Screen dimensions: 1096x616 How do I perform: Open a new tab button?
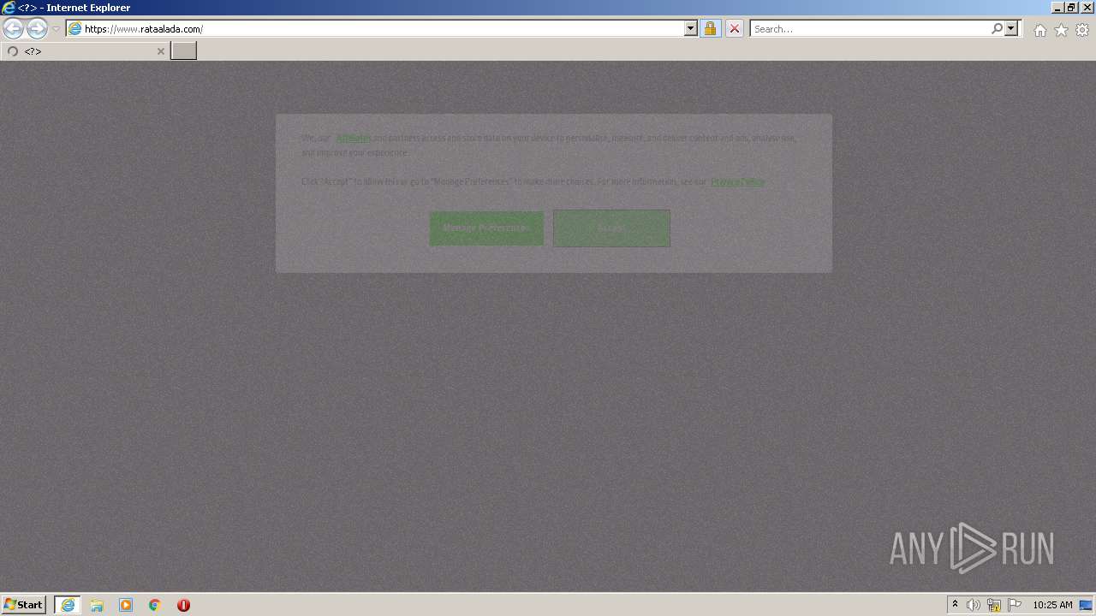click(x=183, y=50)
